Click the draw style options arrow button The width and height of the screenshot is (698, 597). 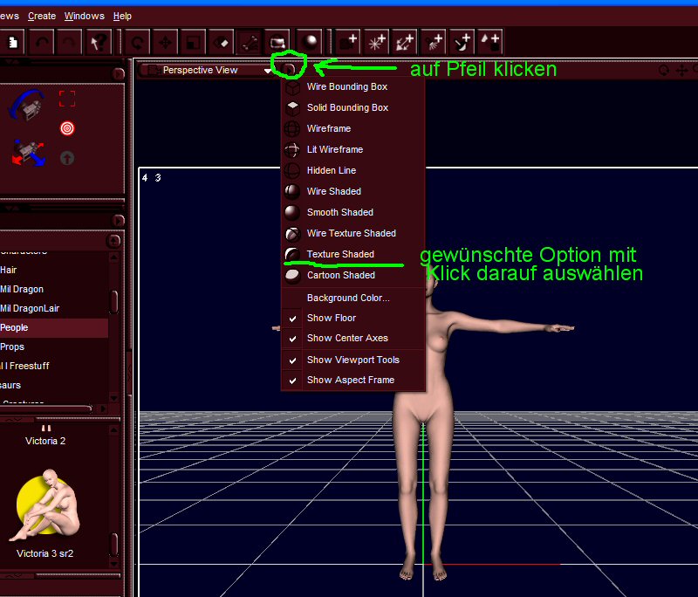[x=289, y=70]
